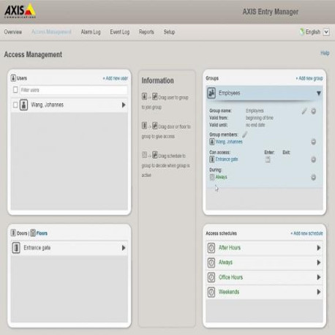Remove the Always schedule from group
Image resolution: width=335 pixels, height=335 pixels.
coord(314,177)
